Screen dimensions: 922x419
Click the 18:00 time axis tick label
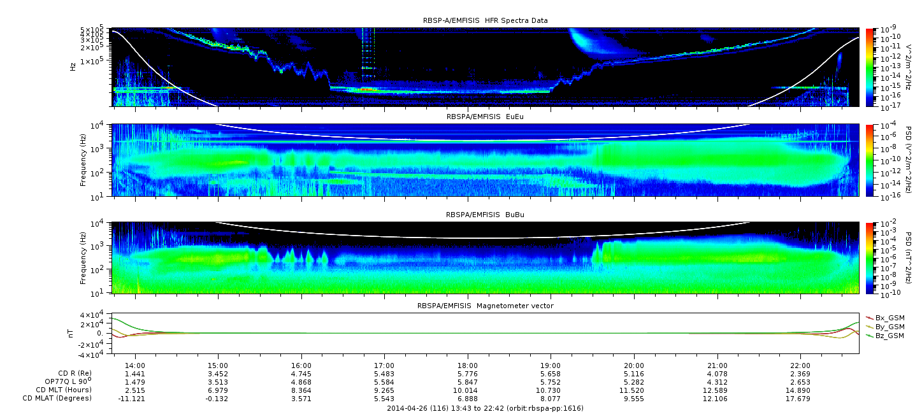[x=467, y=367]
